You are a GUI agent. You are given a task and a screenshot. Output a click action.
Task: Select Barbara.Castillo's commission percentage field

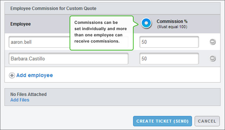click(x=169, y=58)
